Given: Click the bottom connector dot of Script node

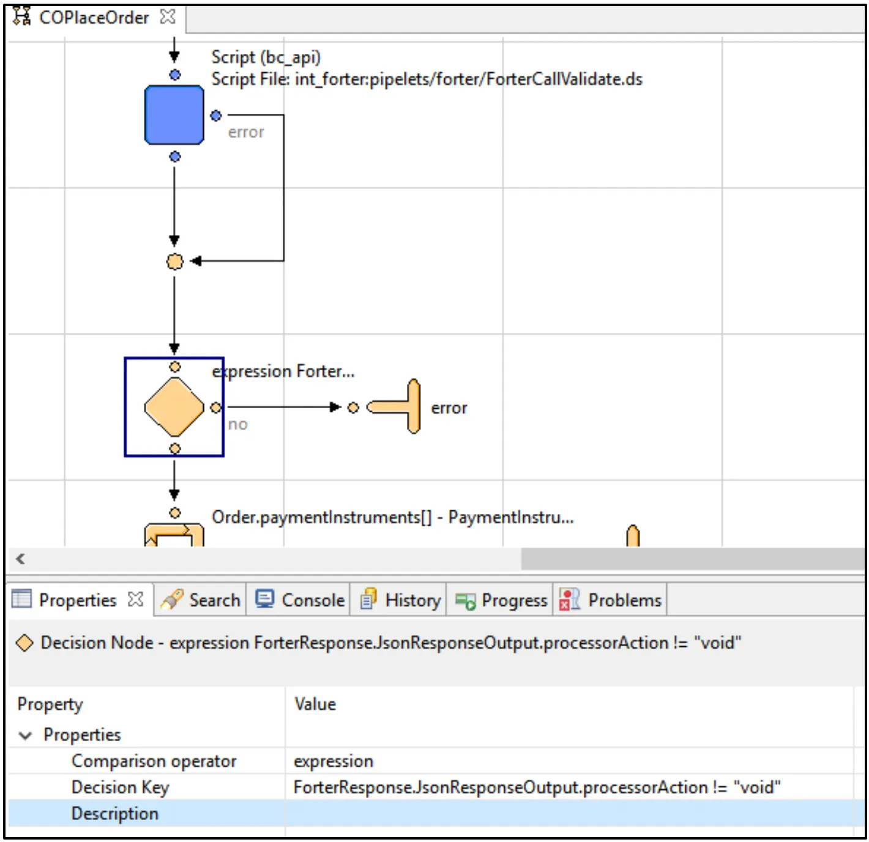Looking at the screenshot, I should click(x=175, y=157).
